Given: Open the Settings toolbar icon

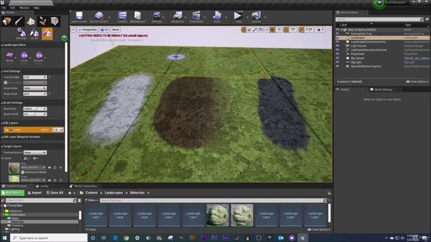Looking at the screenshot, I should point(157,17).
